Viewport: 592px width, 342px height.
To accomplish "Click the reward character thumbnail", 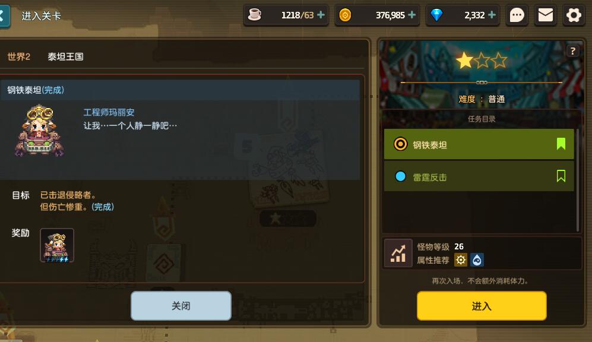I will pos(57,245).
